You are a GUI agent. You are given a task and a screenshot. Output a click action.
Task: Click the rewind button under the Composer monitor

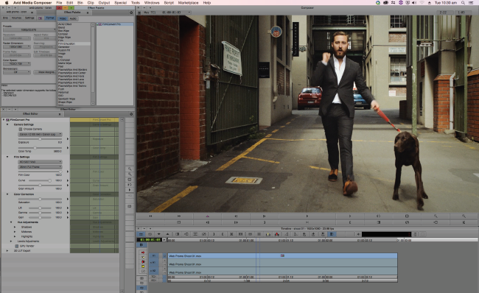tap(150, 216)
